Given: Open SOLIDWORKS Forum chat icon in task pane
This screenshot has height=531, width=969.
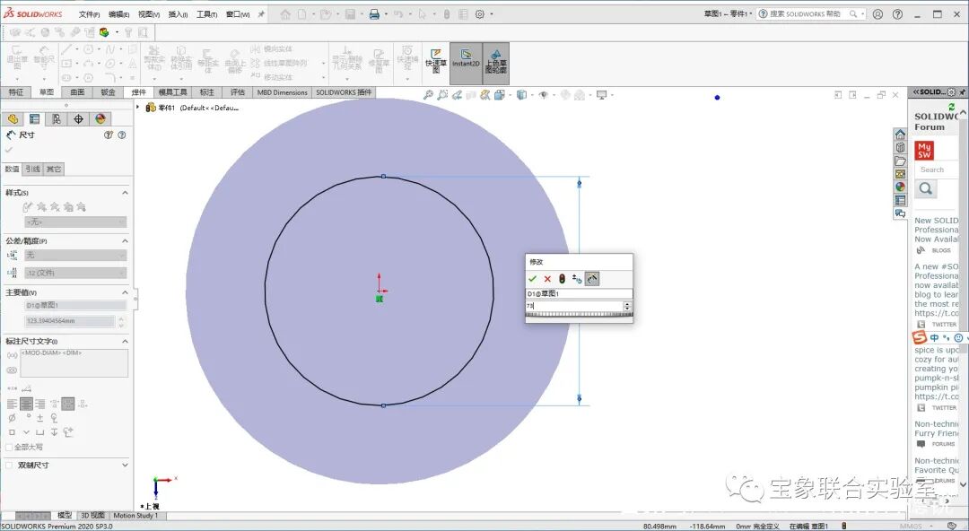Looking at the screenshot, I should pyautogui.click(x=901, y=213).
